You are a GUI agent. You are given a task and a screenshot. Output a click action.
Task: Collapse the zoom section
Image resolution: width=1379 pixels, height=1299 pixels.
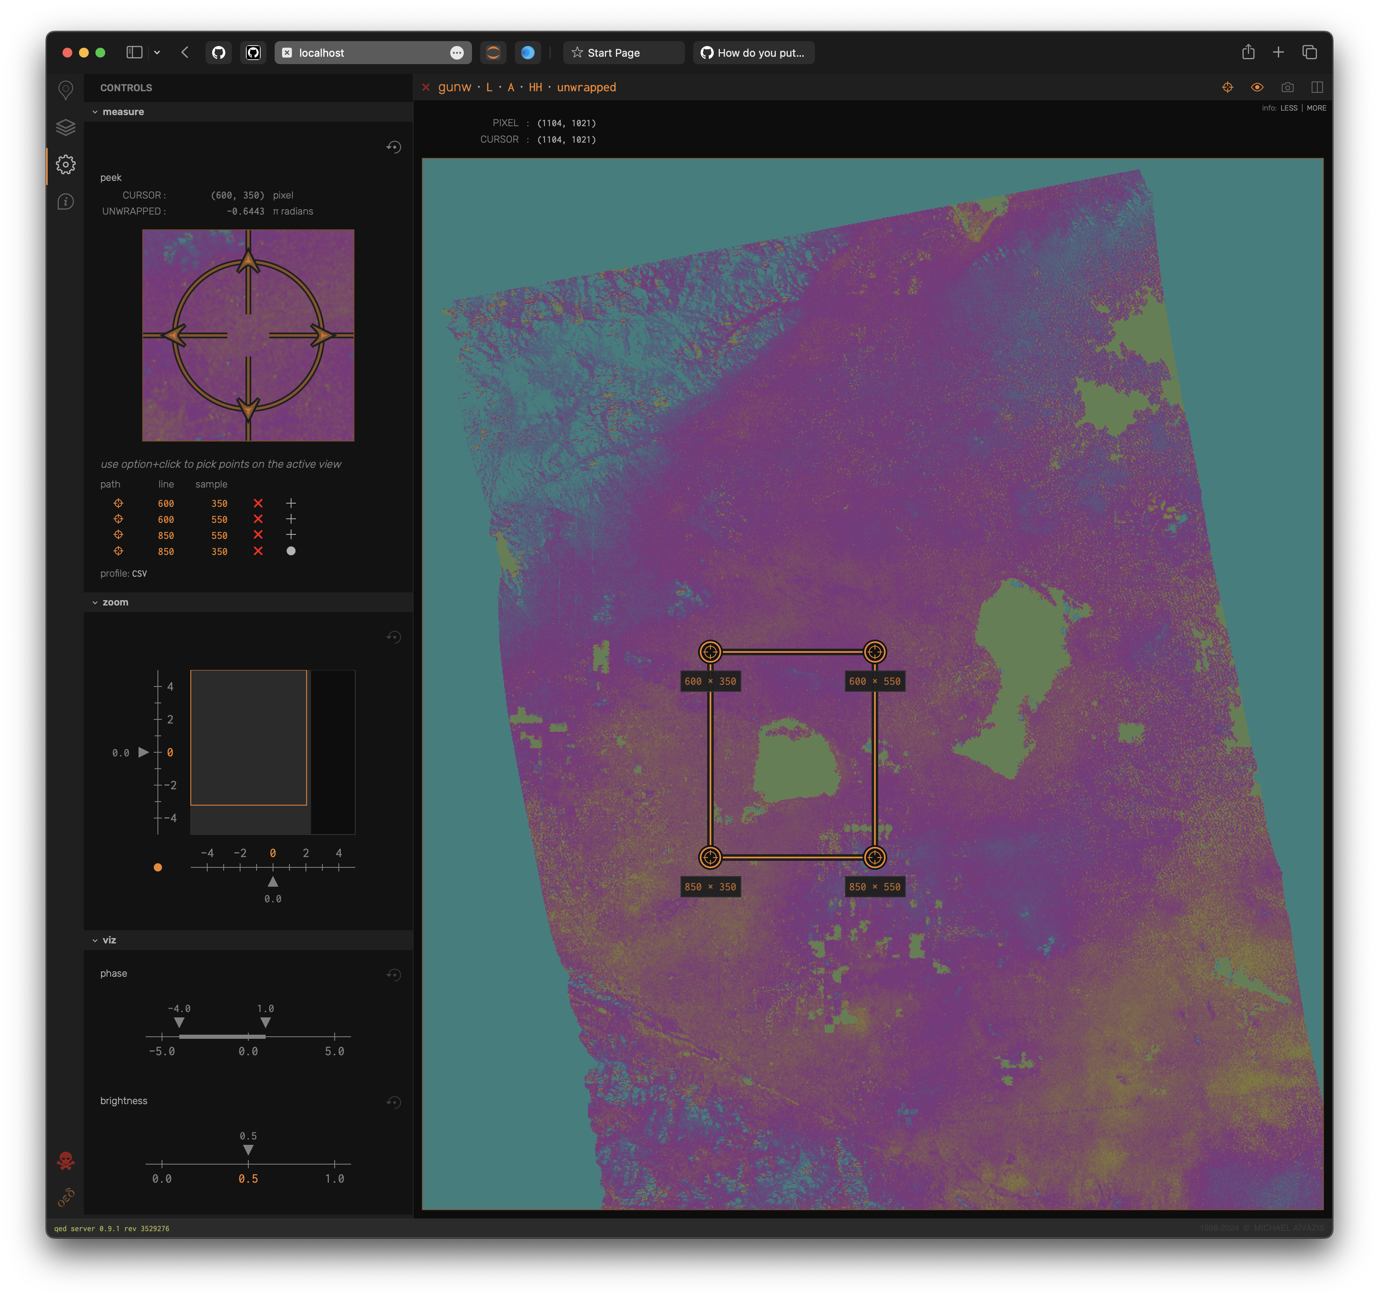95,603
